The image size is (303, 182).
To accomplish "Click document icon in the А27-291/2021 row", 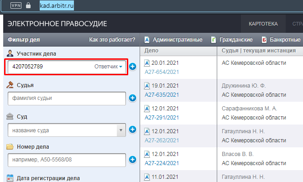I will click(x=147, y=109).
